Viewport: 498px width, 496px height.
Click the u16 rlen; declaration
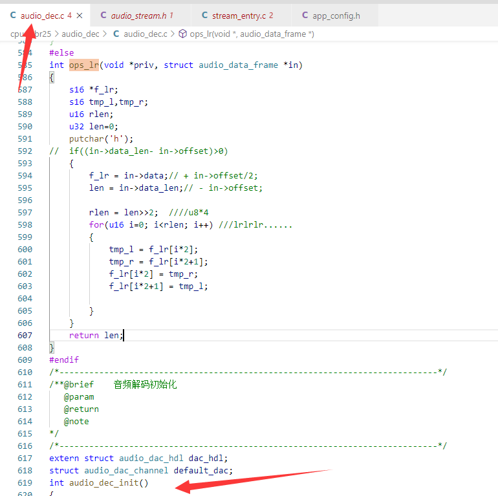[91, 114]
